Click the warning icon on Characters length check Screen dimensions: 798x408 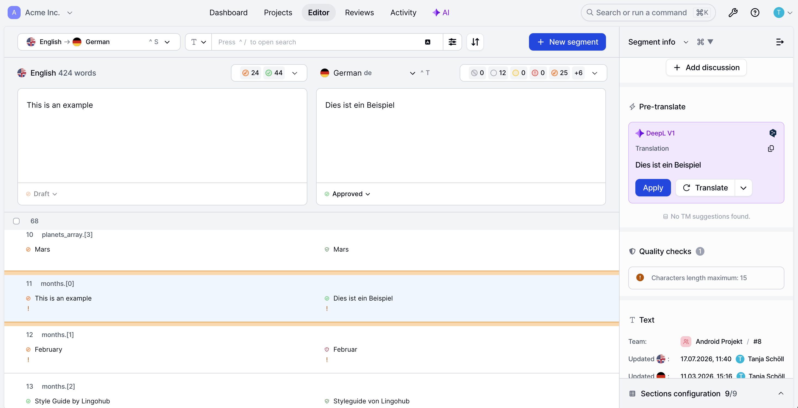(640, 278)
